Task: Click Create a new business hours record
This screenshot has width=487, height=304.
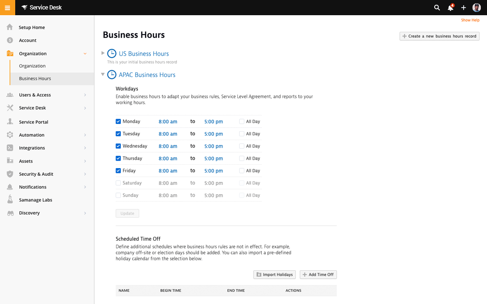Action: tap(439, 36)
